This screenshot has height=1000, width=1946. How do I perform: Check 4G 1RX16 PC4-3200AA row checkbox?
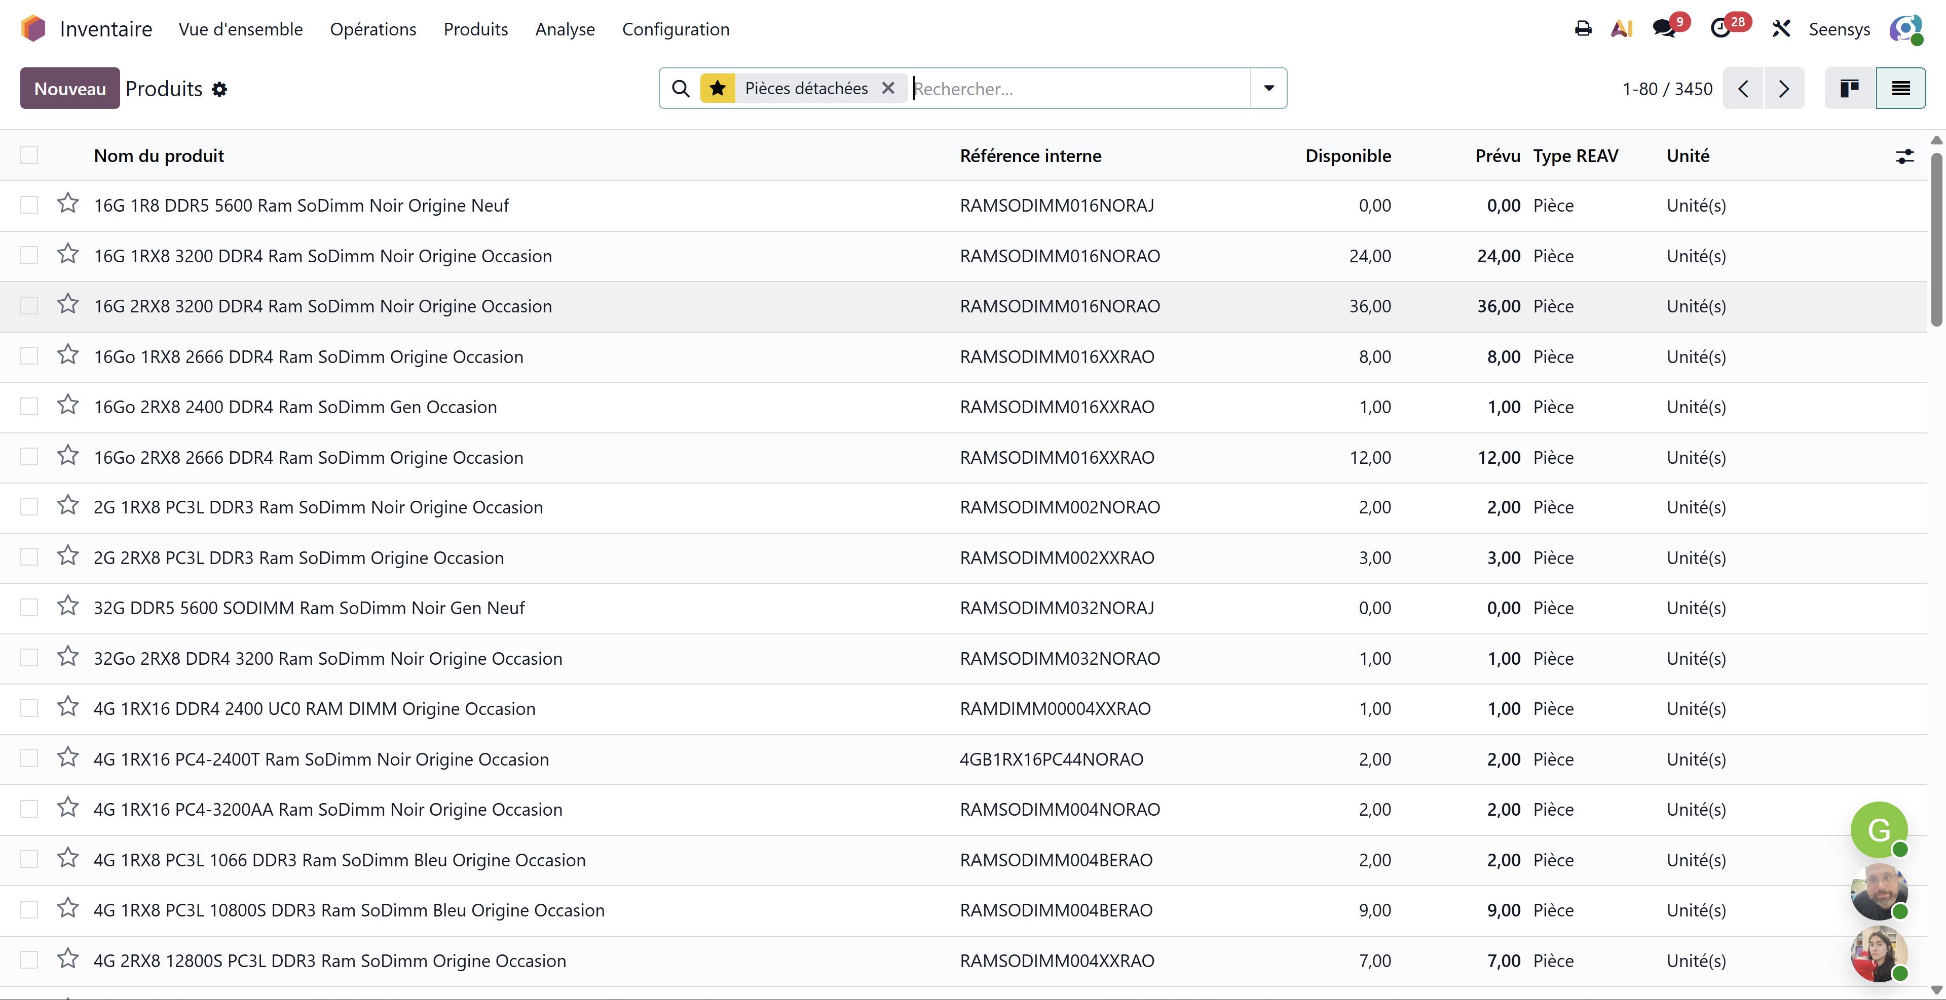click(x=29, y=809)
